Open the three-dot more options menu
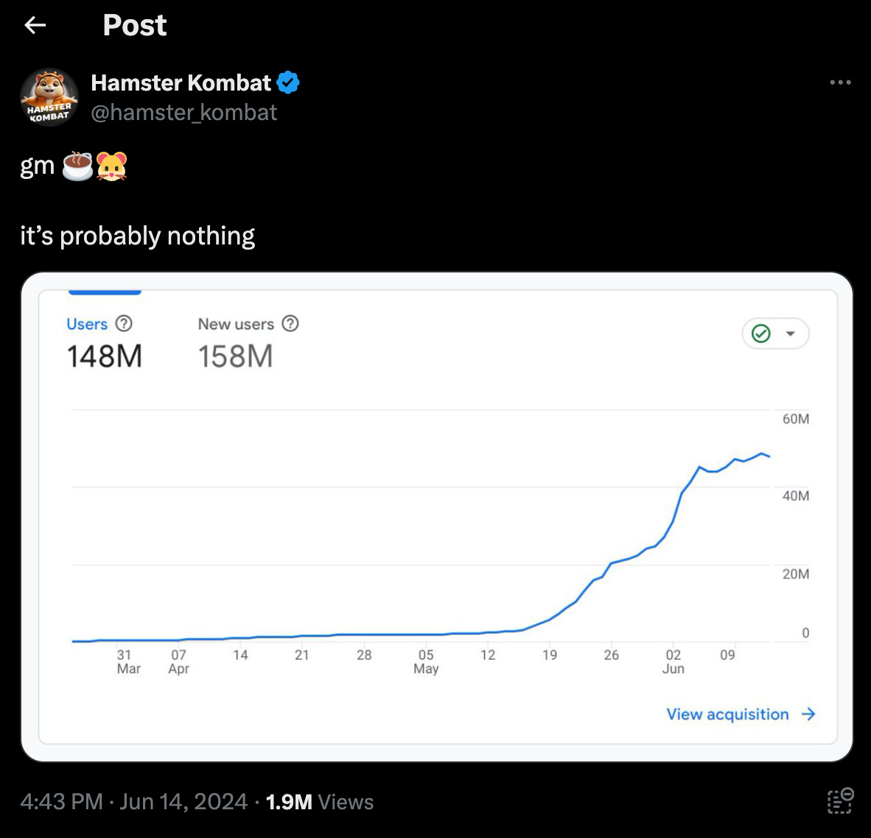The height and width of the screenshot is (838, 871). pos(840,82)
